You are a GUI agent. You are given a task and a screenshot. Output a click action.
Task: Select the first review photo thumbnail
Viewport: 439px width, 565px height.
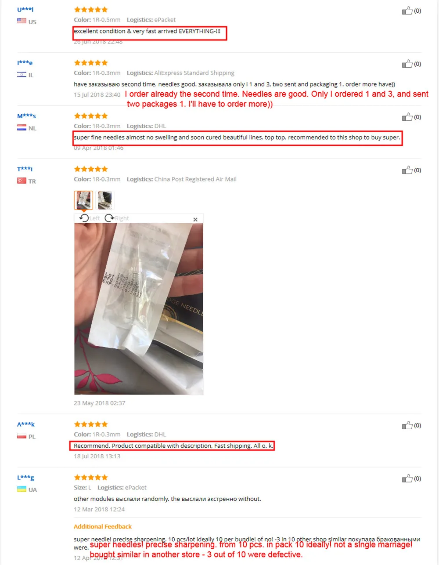click(x=83, y=200)
